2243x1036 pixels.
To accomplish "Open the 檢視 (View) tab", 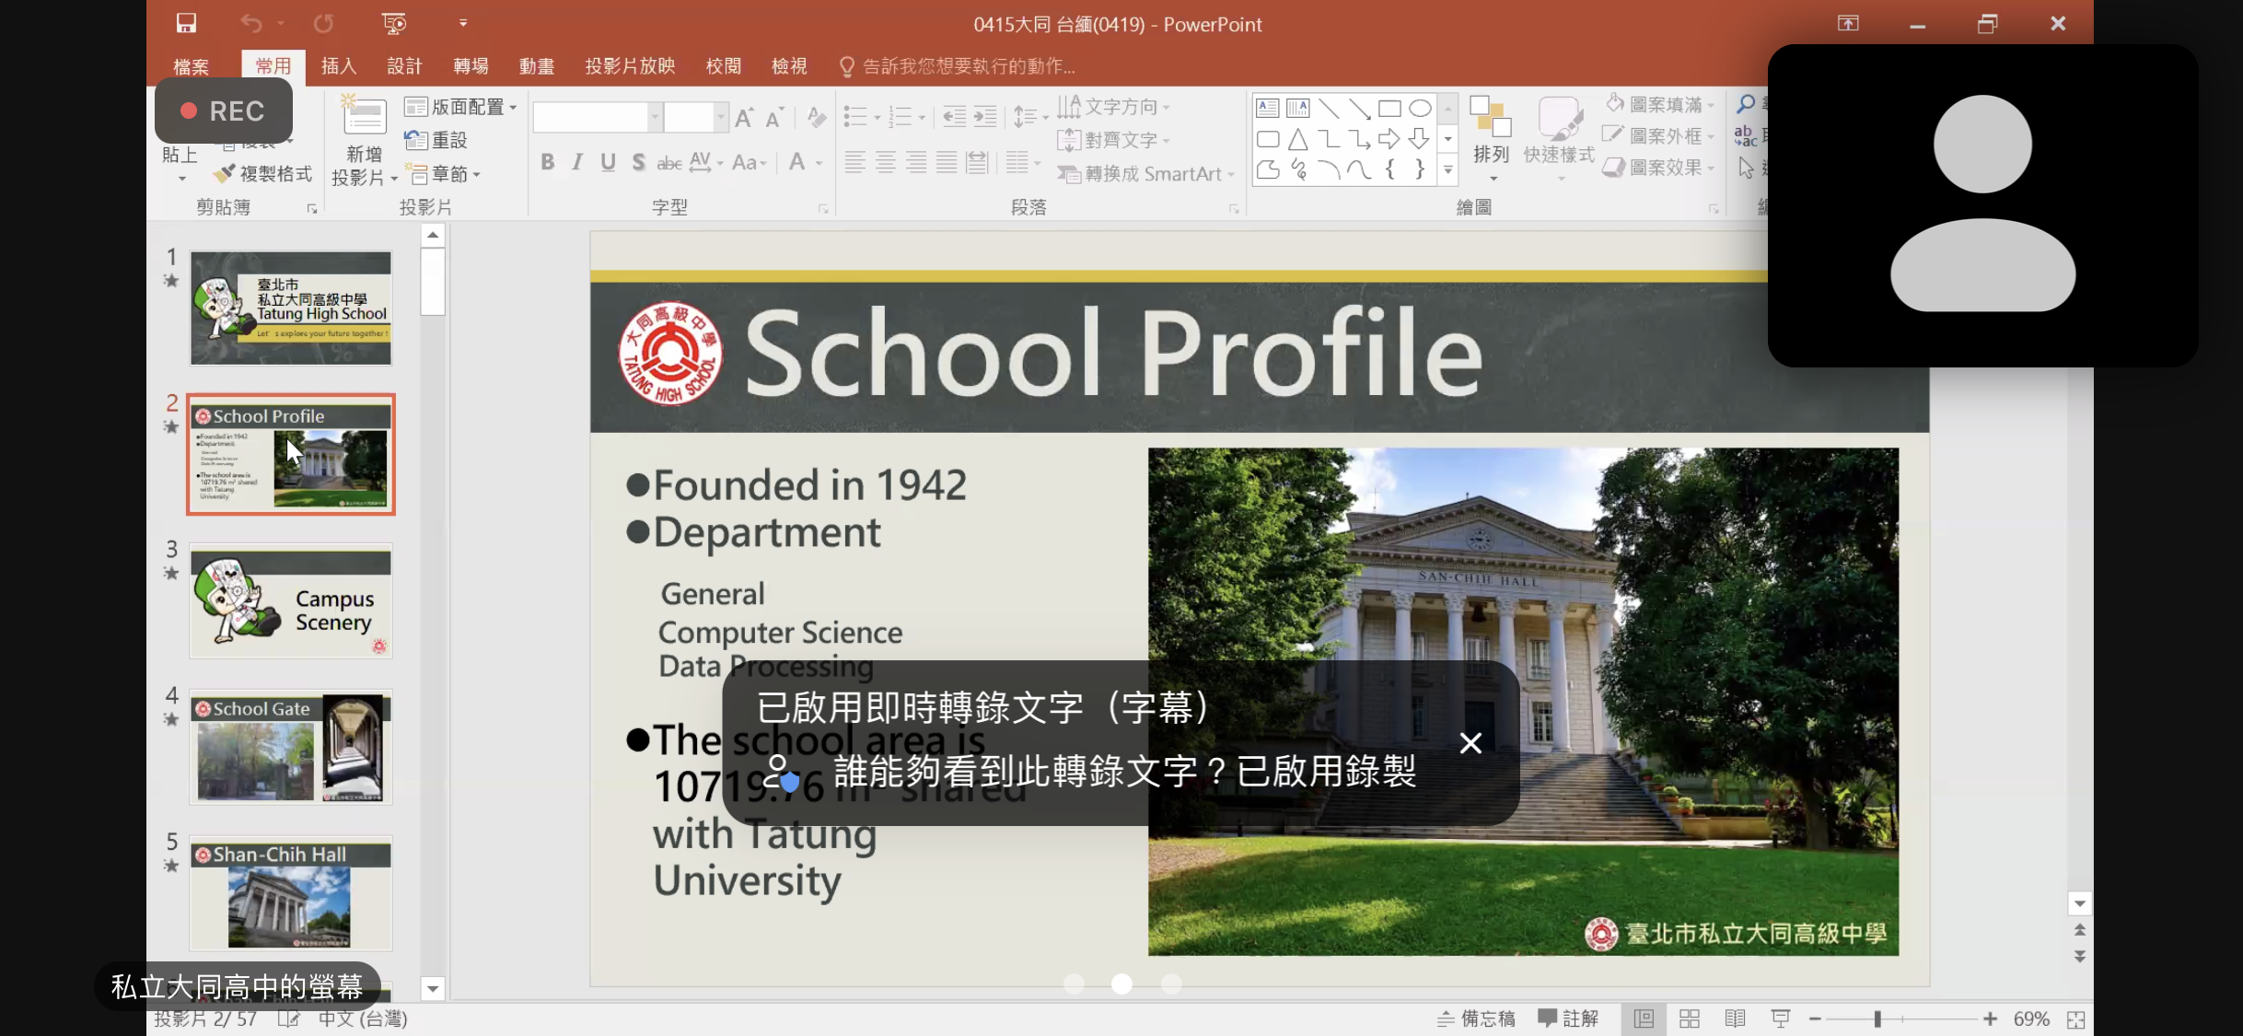I will click(789, 66).
